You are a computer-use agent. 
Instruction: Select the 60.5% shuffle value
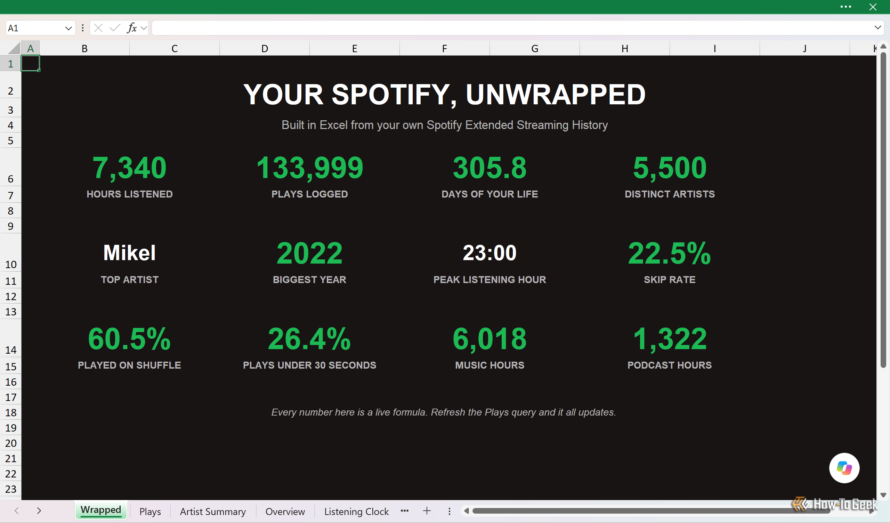click(x=129, y=339)
